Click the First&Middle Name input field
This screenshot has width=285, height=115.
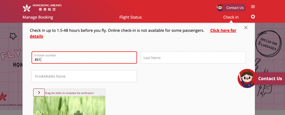pos(84,76)
